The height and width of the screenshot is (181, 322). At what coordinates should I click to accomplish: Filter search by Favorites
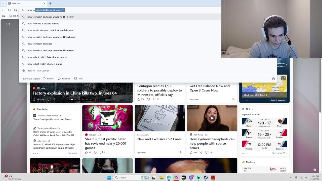point(64,79)
